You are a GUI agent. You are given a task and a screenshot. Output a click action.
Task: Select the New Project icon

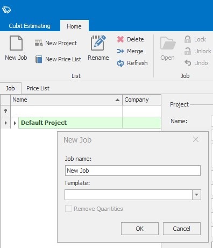(39, 43)
